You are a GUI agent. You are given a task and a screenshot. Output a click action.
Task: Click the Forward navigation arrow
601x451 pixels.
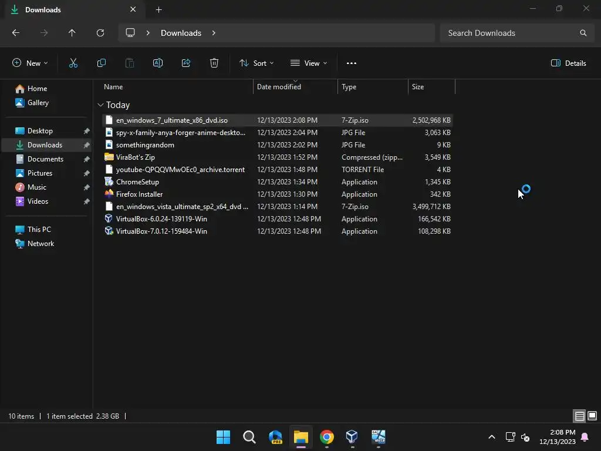[44, 33]
